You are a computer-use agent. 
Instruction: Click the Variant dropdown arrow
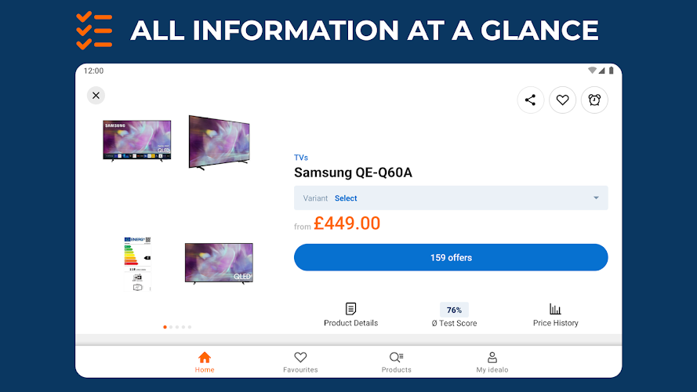click(x=596, y=198)
